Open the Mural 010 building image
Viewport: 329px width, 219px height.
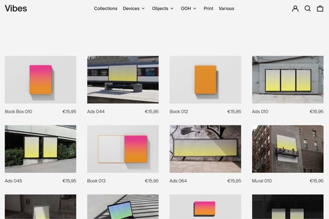[287, 149]
